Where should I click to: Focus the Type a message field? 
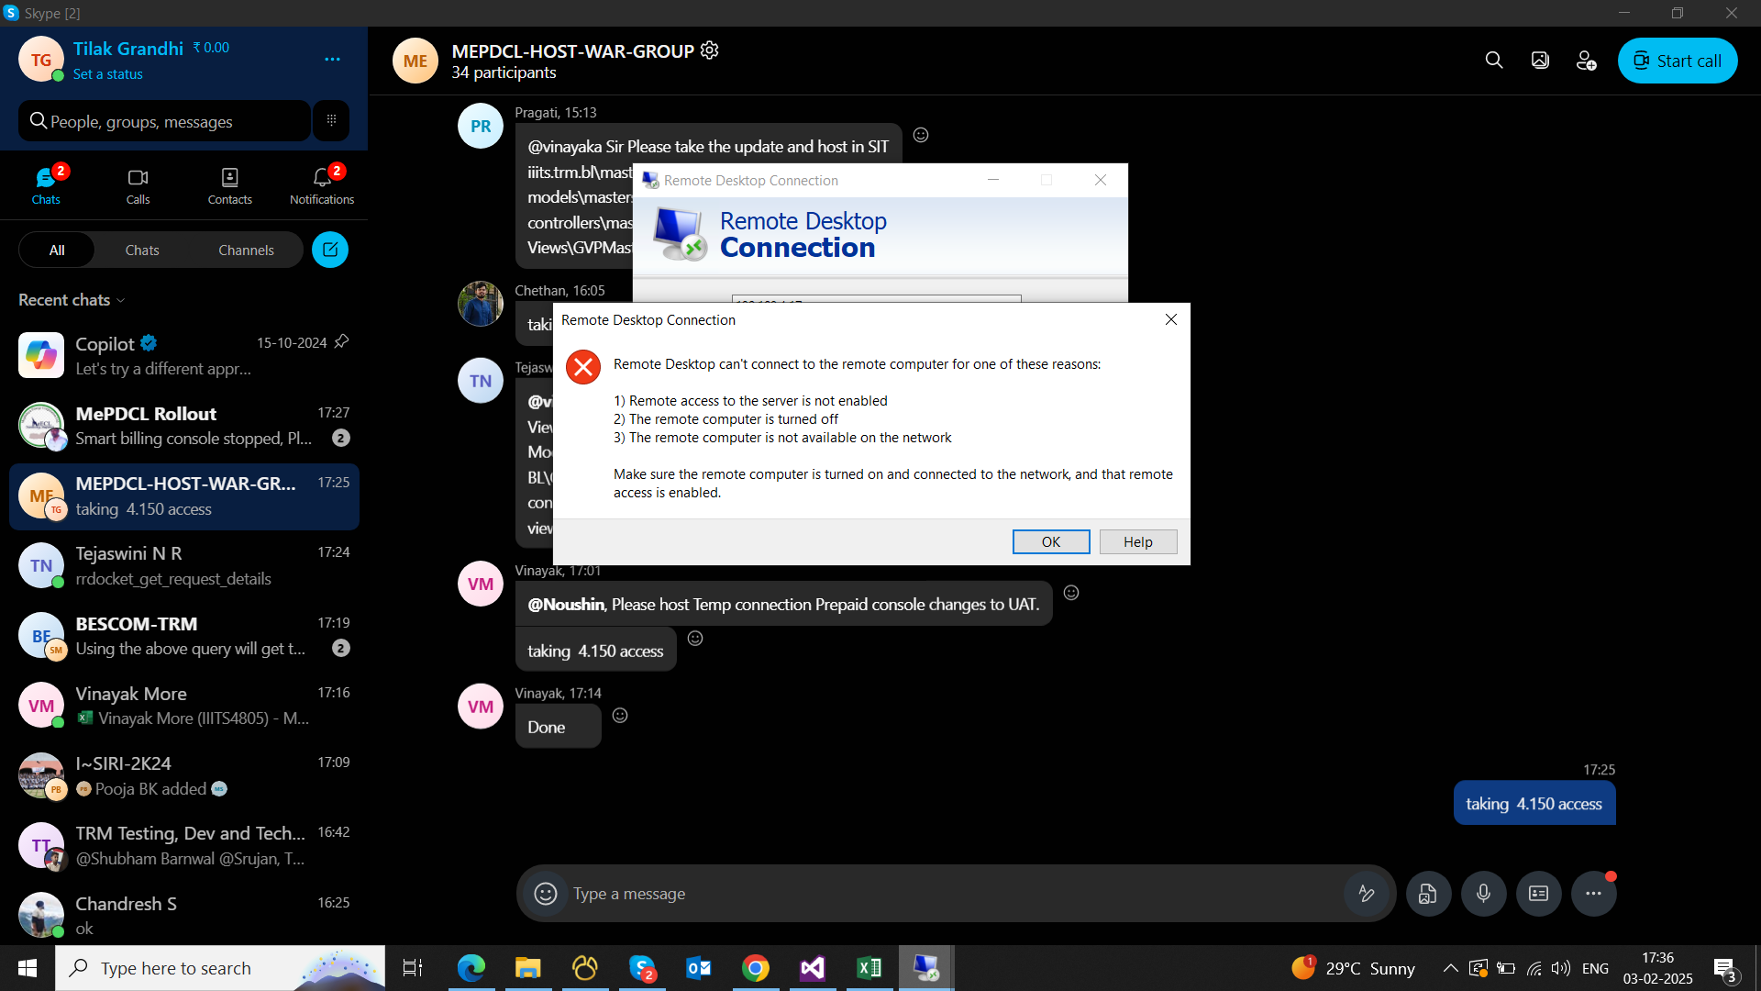pos(954,894)
